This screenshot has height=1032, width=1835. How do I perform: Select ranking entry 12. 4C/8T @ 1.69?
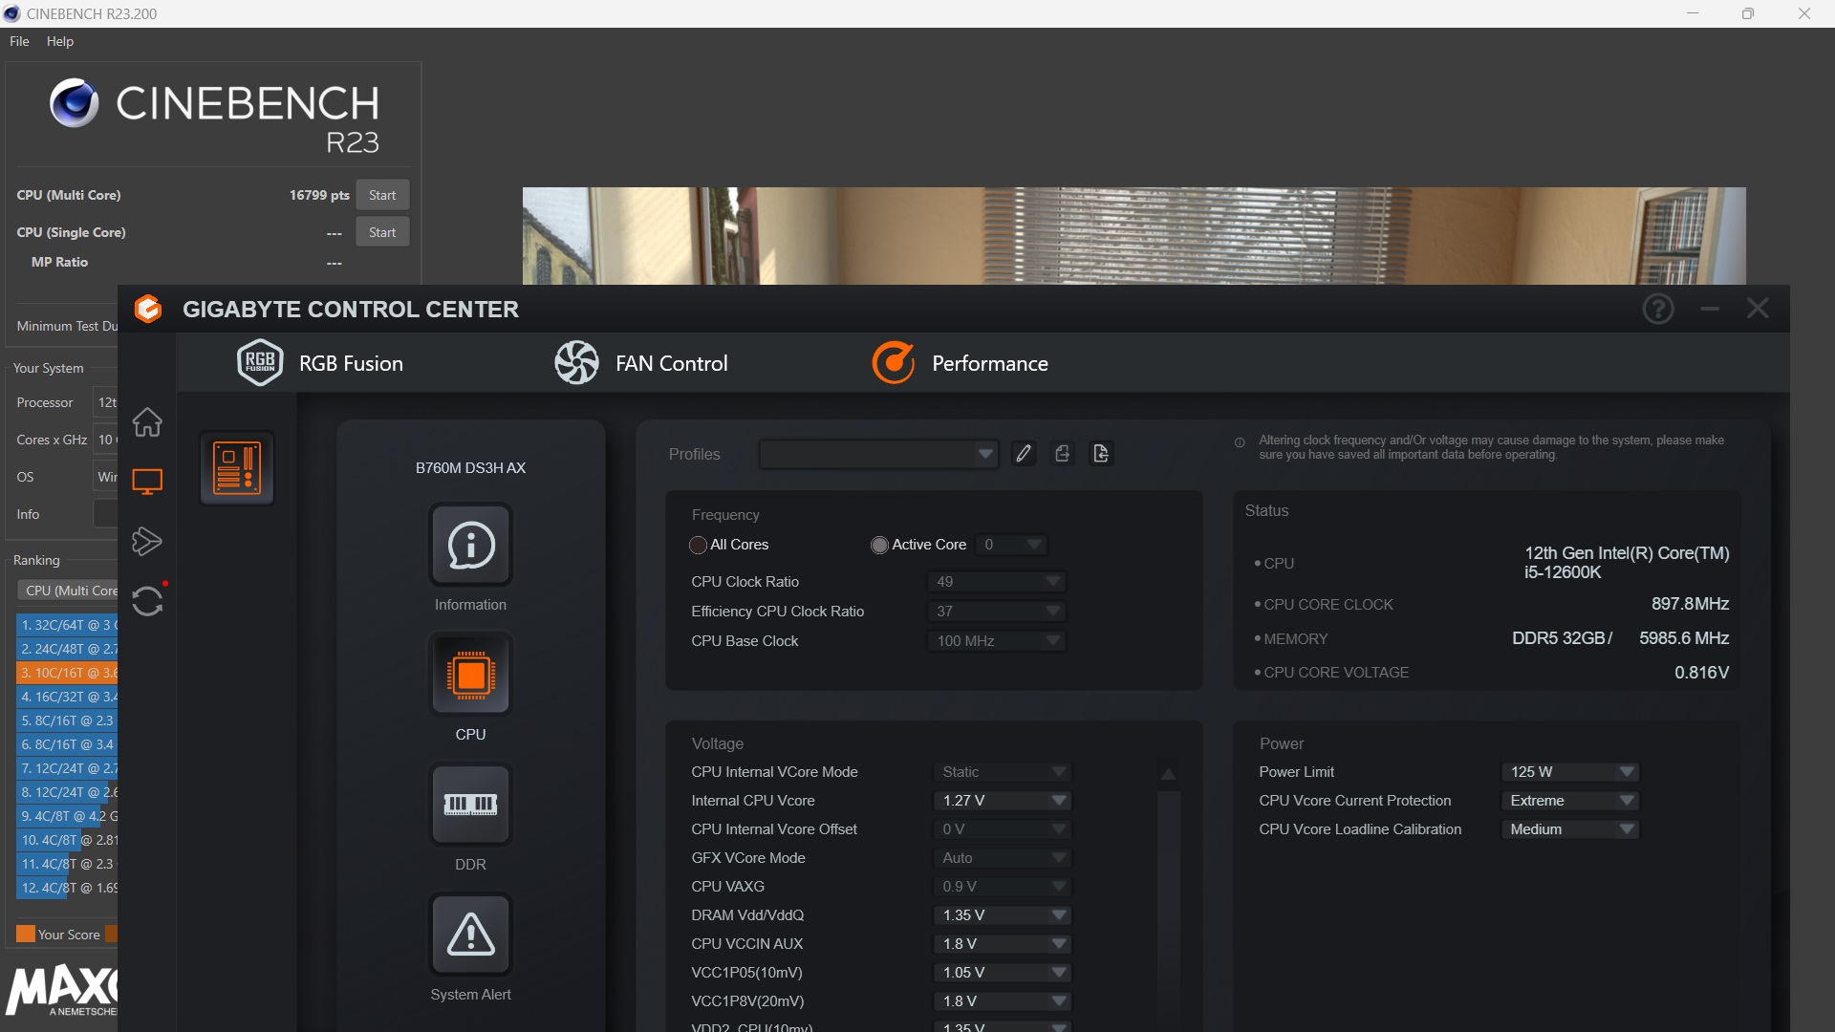[x=67, y=888]
